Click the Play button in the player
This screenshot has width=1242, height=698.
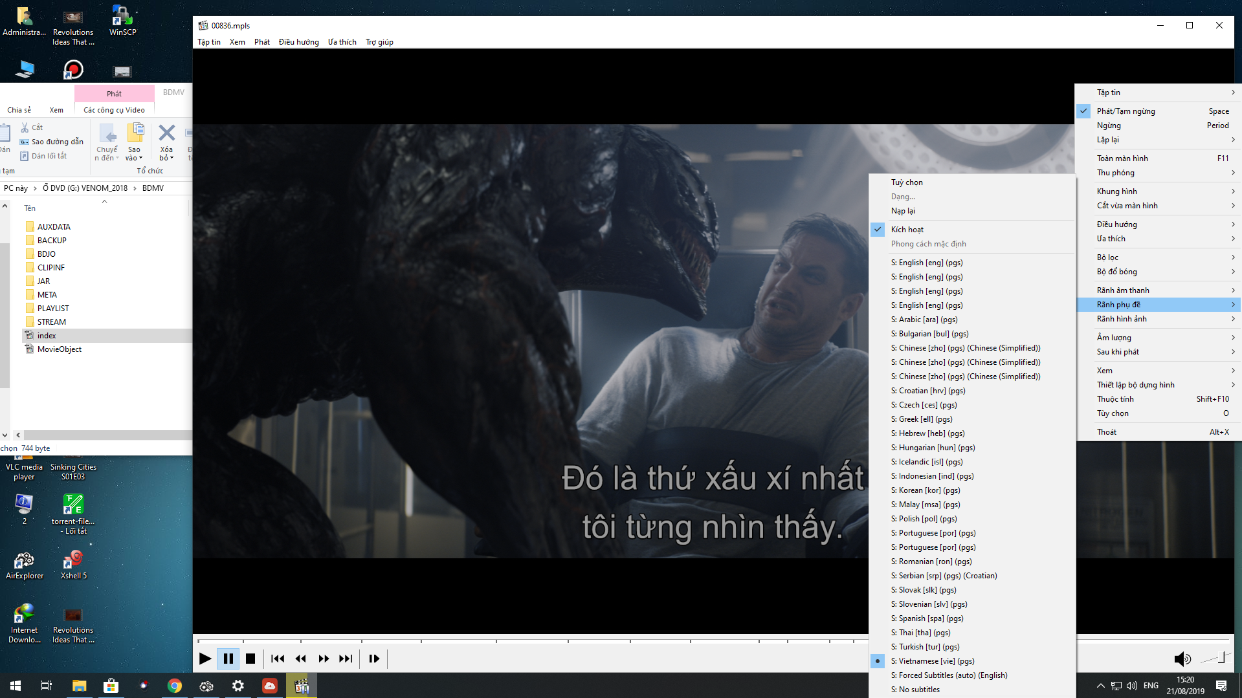click(205, 659)
